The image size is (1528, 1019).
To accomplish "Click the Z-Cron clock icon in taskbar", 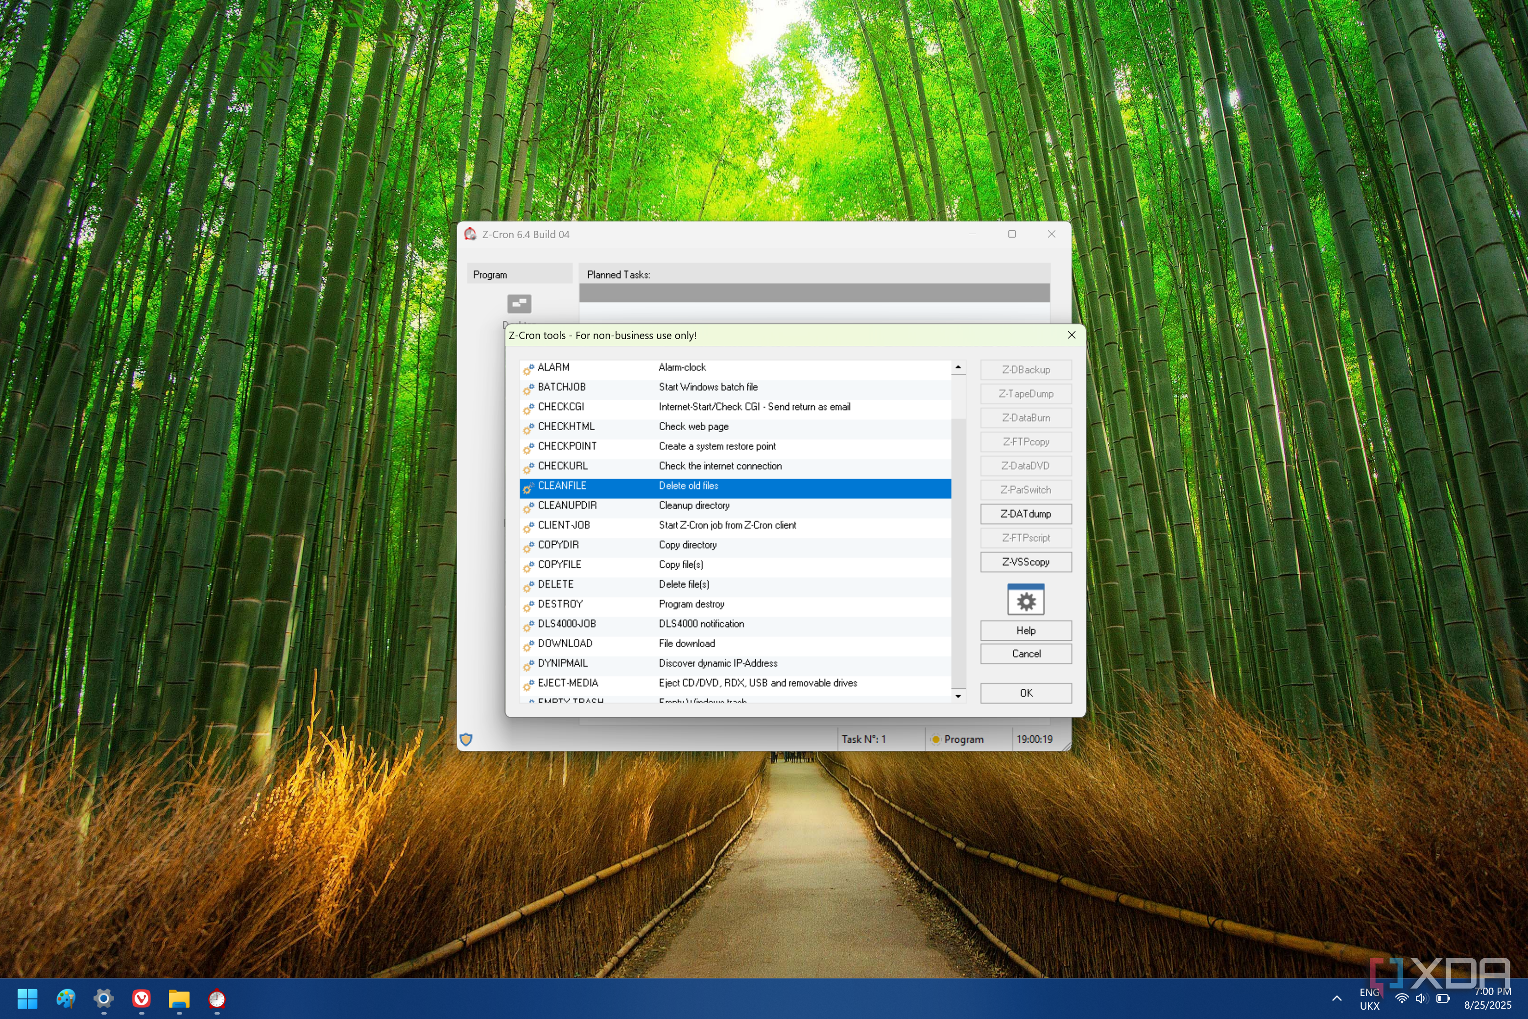I will (217, 998).
